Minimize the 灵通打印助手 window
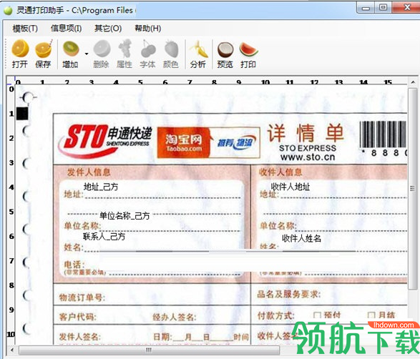Viewport: 420px width, 359px height. tap(366, 9)
